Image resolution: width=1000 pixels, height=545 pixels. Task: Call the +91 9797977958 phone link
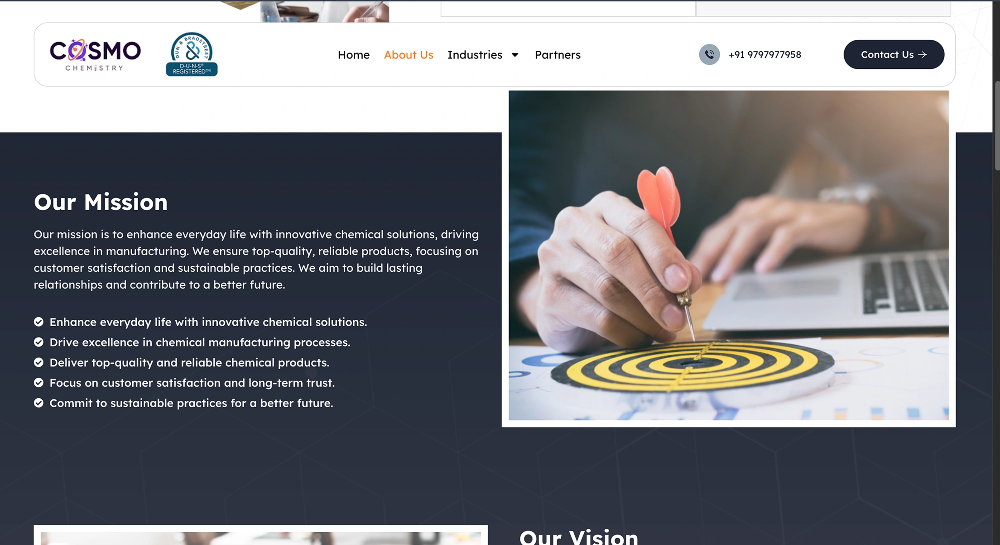[764, 54]
